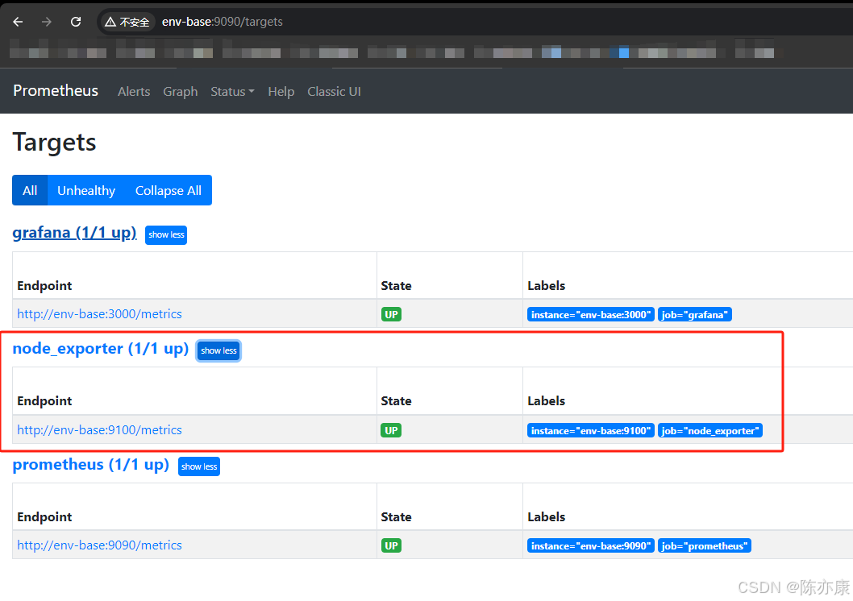Click the address bar URL env-base:9090/targets
Screen dimensions: 853x601
222,22
